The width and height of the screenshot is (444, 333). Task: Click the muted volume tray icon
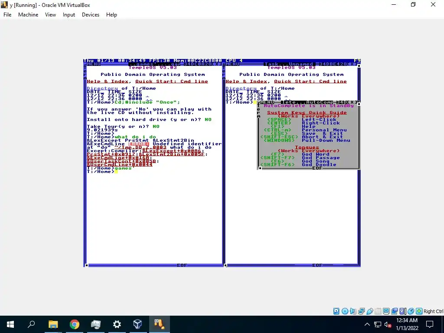[x=388, y=324]
